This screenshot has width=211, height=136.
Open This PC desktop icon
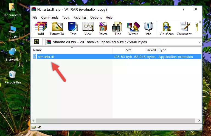coord(12,32)
